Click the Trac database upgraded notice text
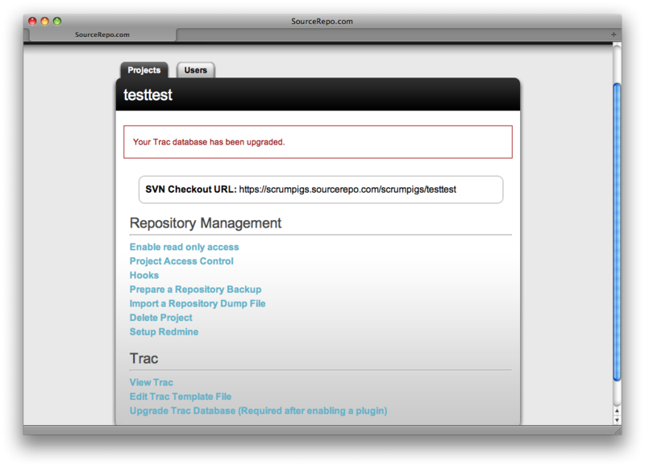 coord(209,142)
